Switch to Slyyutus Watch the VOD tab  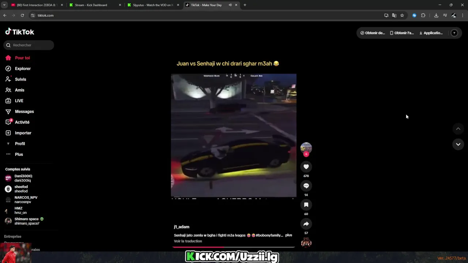point(152,5)
